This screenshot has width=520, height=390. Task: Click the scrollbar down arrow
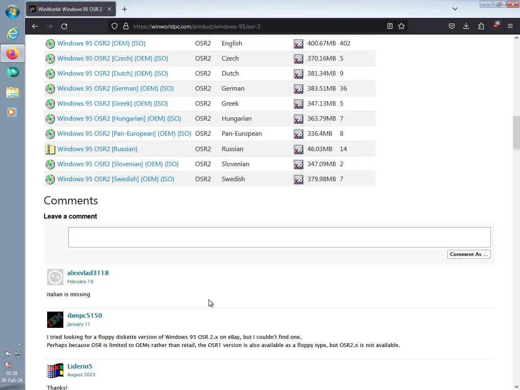[516, 387]
